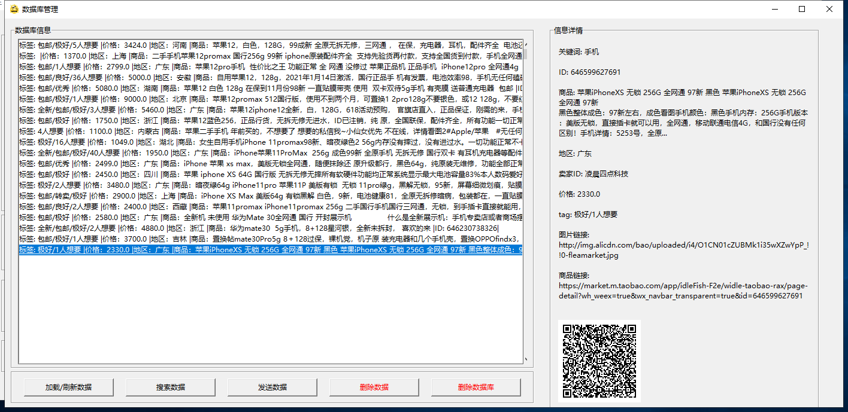Click the 关键词: 手机 text
The image size is (848, 412).
click(579, 52)
